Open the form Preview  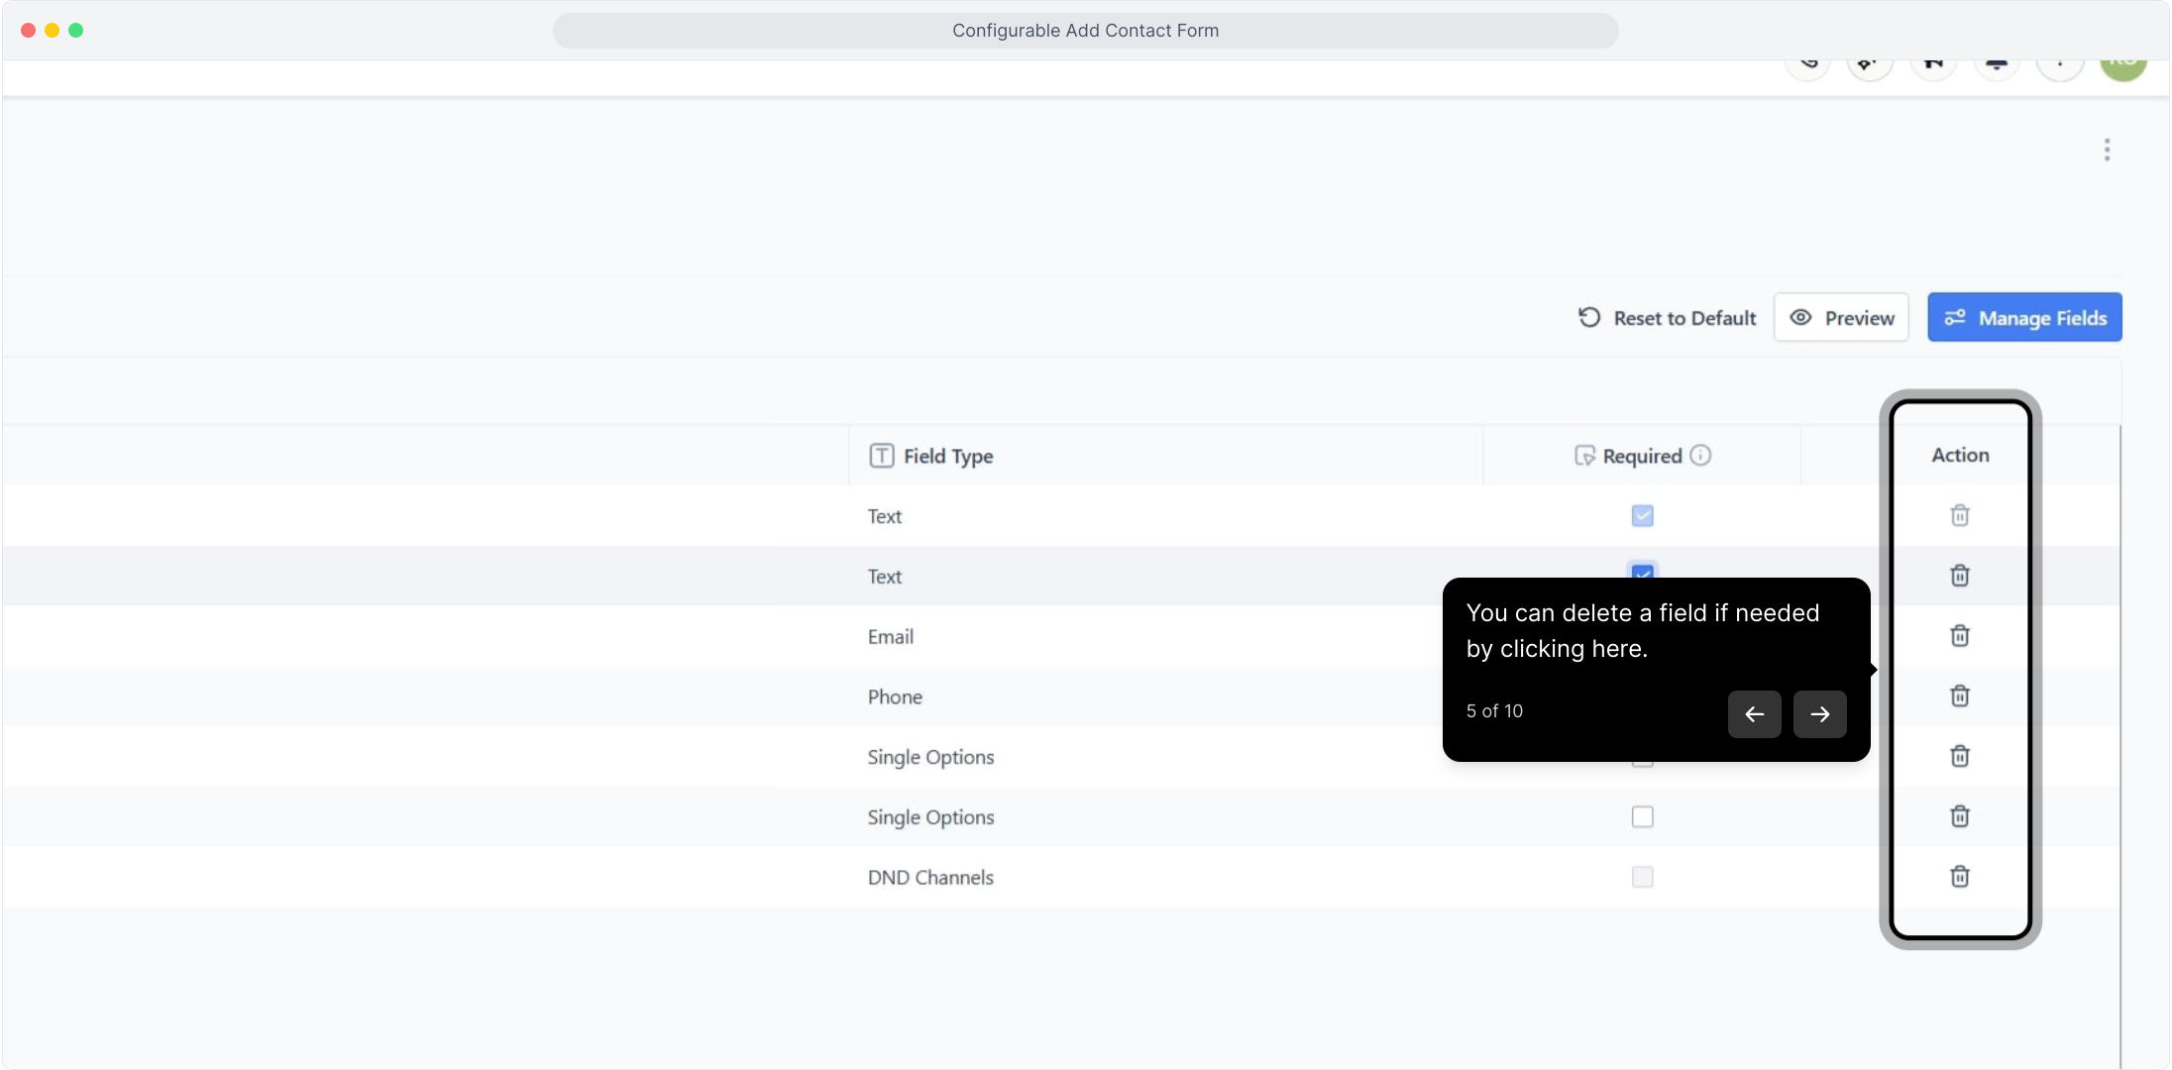click(x=1841, y=318)
